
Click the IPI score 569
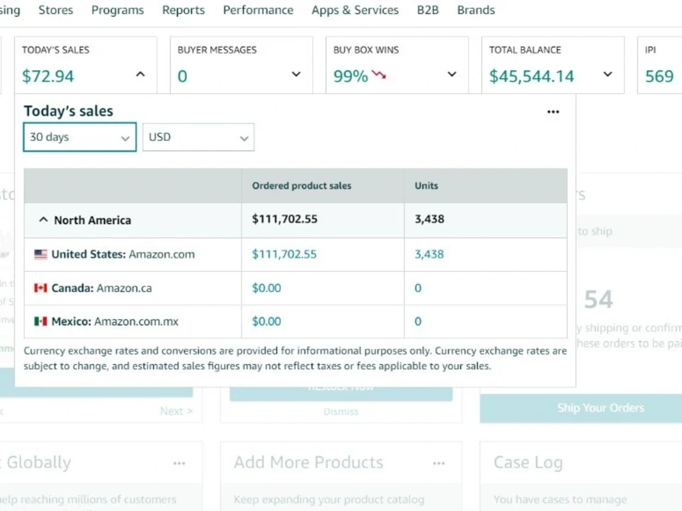click(x=659, y=76)
